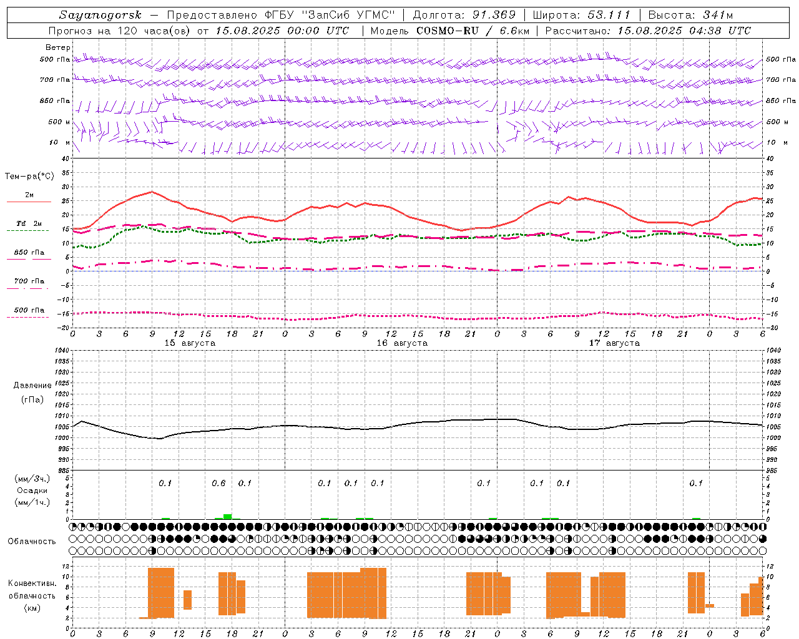Click the 0.6 precipitation value
This screenshot has height=639, width=799.
click(x=218, y=484)
